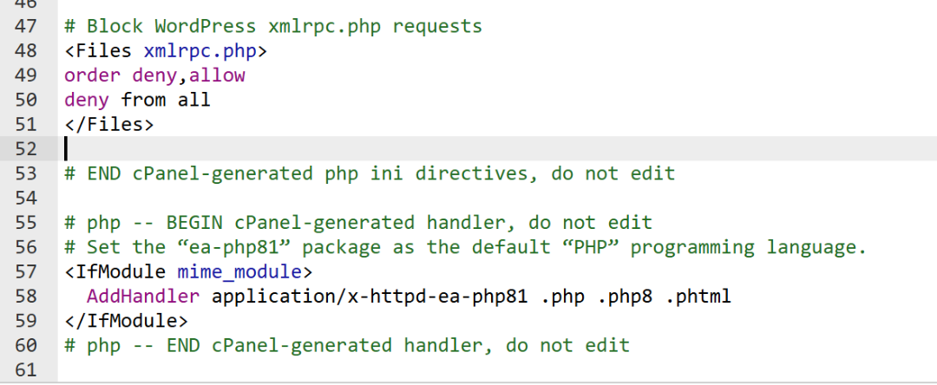Click the Block WordPress xmlrpc.php requests comment
937x385 pixels.
click(273, 26)
